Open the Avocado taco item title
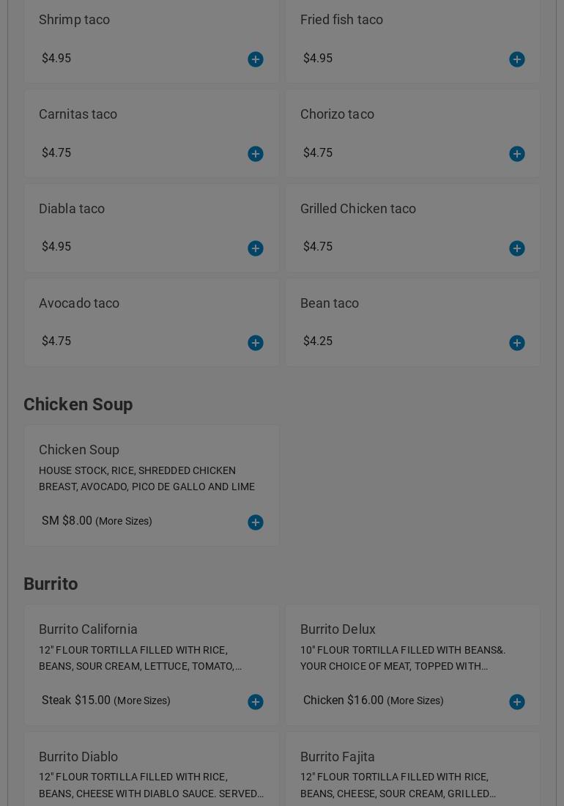The height and width of the screenshot is (806, 564). pyautogui.click(x=79, y=303)
